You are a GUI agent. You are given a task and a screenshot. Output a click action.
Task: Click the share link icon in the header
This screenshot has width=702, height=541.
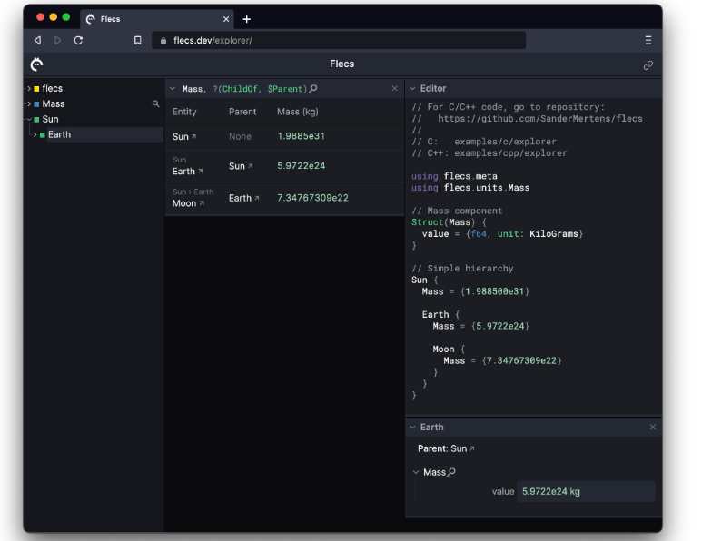[x=648, y=65]
